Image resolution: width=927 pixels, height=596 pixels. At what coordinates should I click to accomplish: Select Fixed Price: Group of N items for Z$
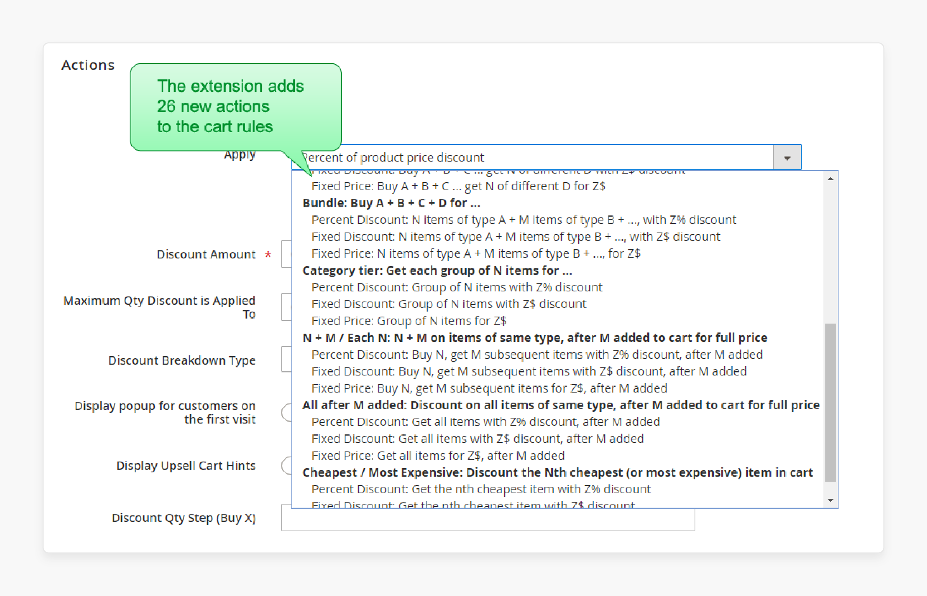[409, 321]
